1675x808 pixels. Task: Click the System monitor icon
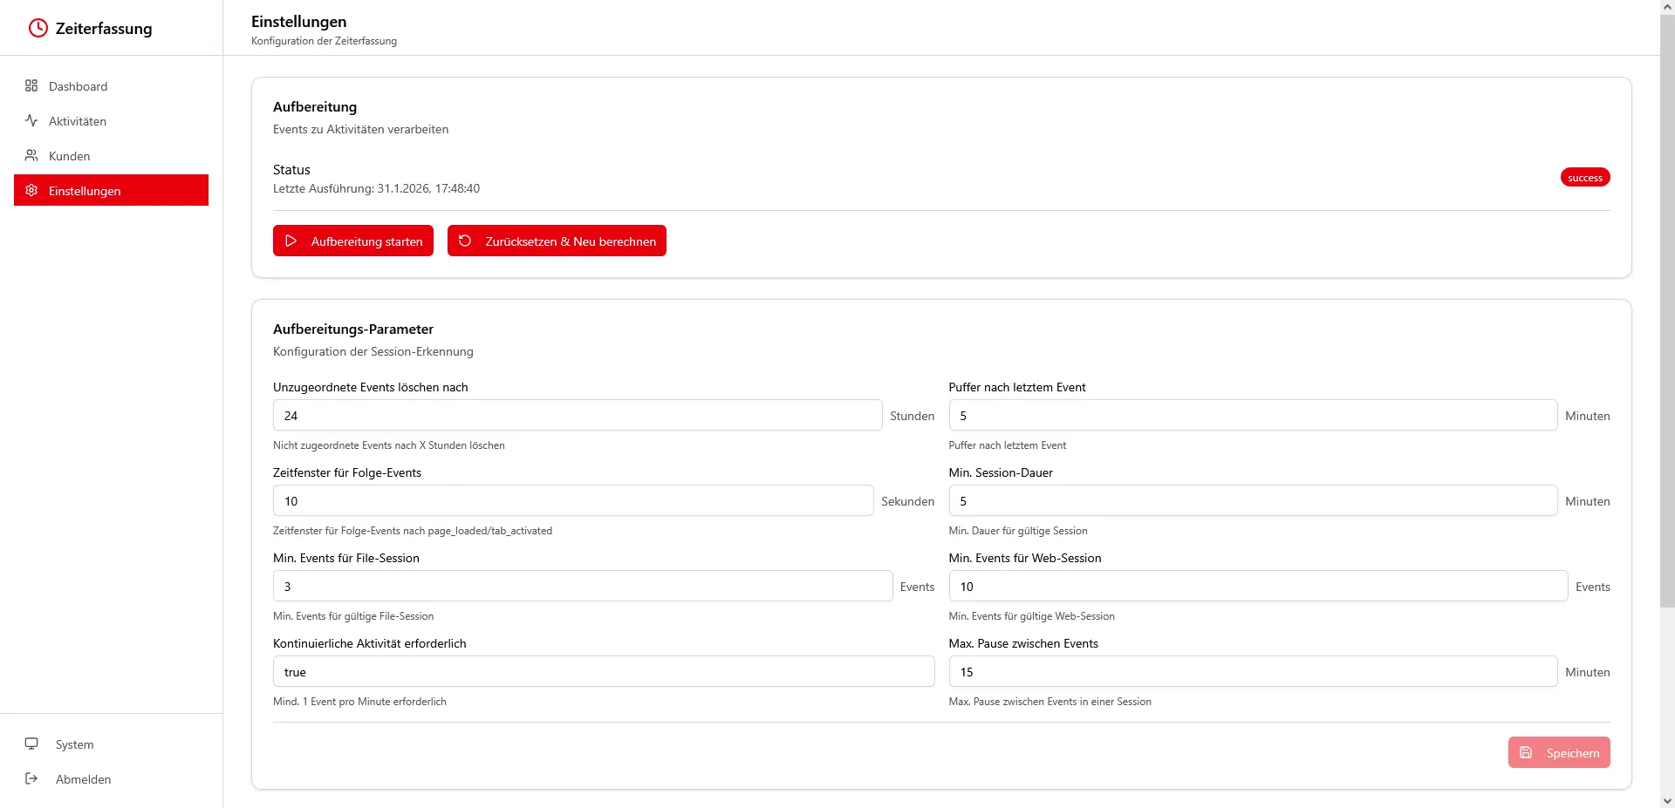(x=31, y=743)
